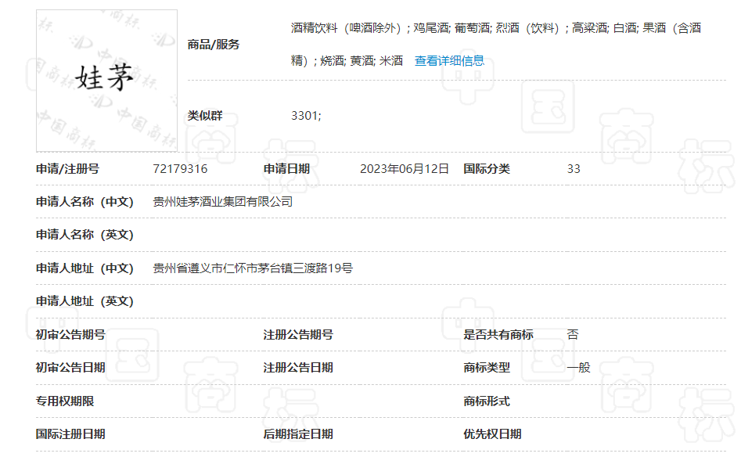Click the 商标形式 label
The width and height of the screenshot is (741, 457).
pyautogui.click(x=487, y=401)
